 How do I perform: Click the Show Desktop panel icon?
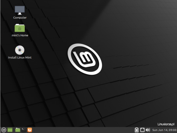pyautogui.click(x=10, y=130)
